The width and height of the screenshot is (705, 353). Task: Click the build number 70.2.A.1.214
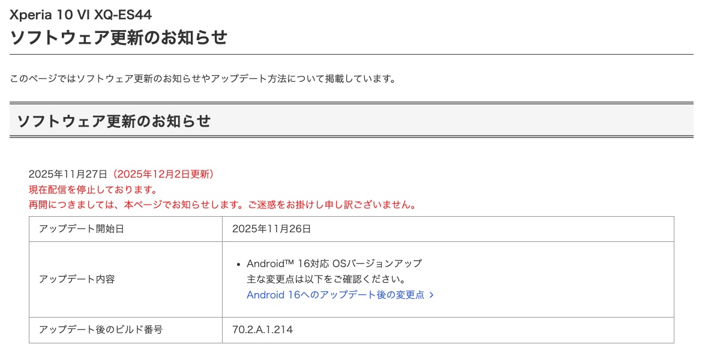pyautogui.click(x=262, y=330)
